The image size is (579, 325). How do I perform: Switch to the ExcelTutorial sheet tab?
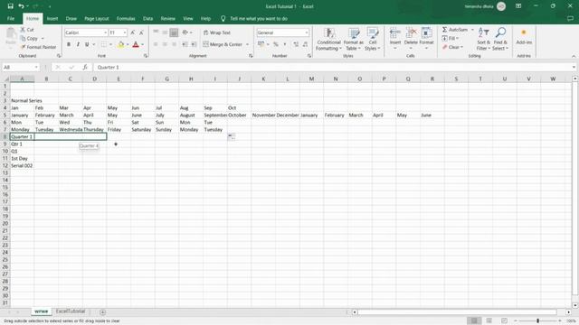(71, 311)
